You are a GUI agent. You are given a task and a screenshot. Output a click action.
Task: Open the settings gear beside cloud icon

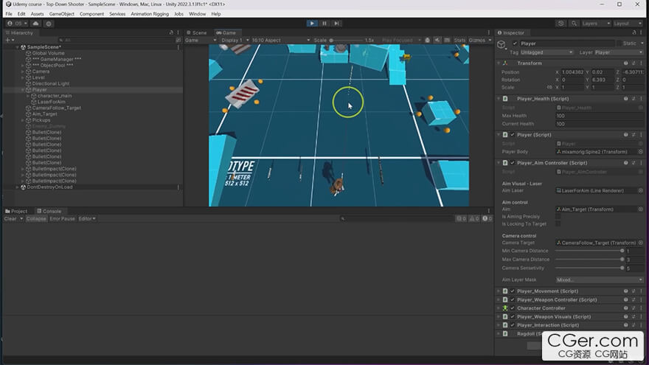tap(49, 24)
